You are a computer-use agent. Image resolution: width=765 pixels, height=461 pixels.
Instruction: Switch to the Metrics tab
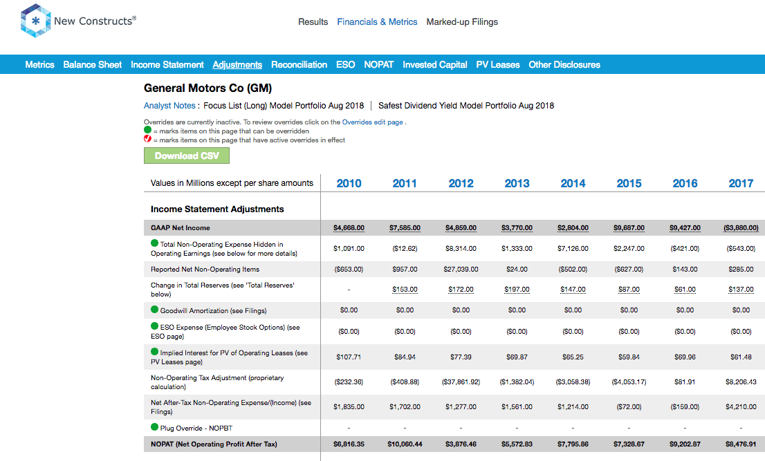(39, 65)
